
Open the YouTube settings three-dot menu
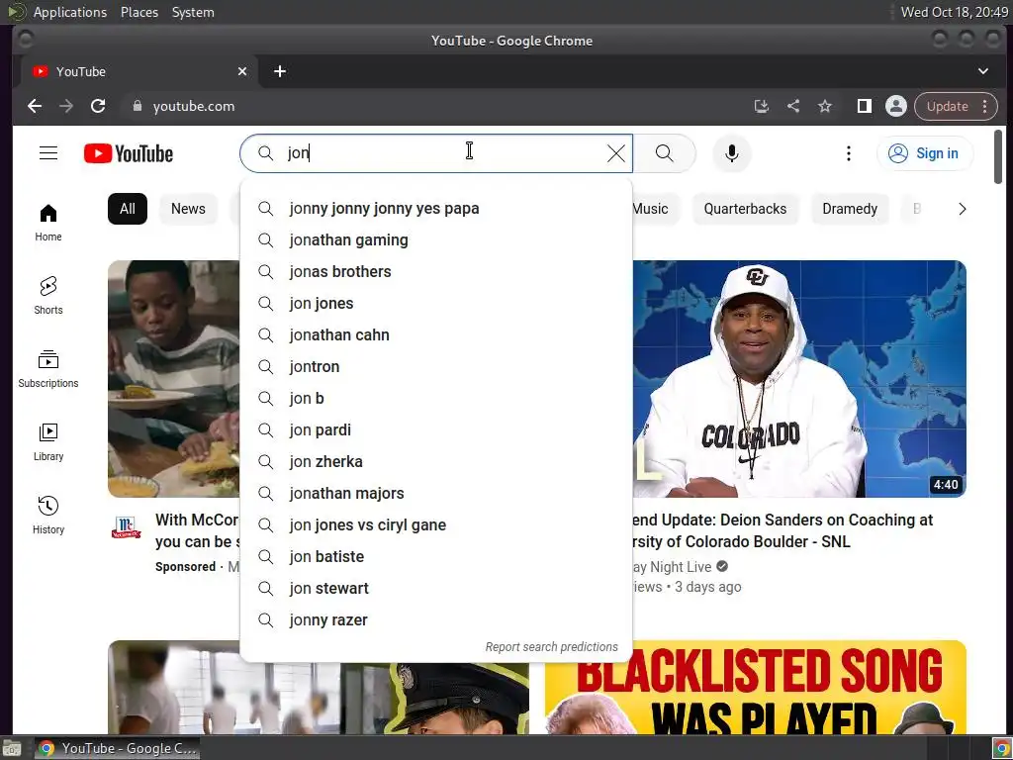848,153
